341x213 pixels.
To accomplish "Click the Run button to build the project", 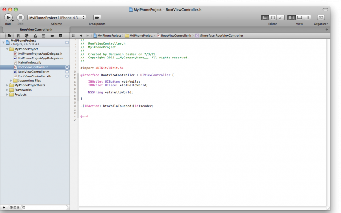I will 8,18.
